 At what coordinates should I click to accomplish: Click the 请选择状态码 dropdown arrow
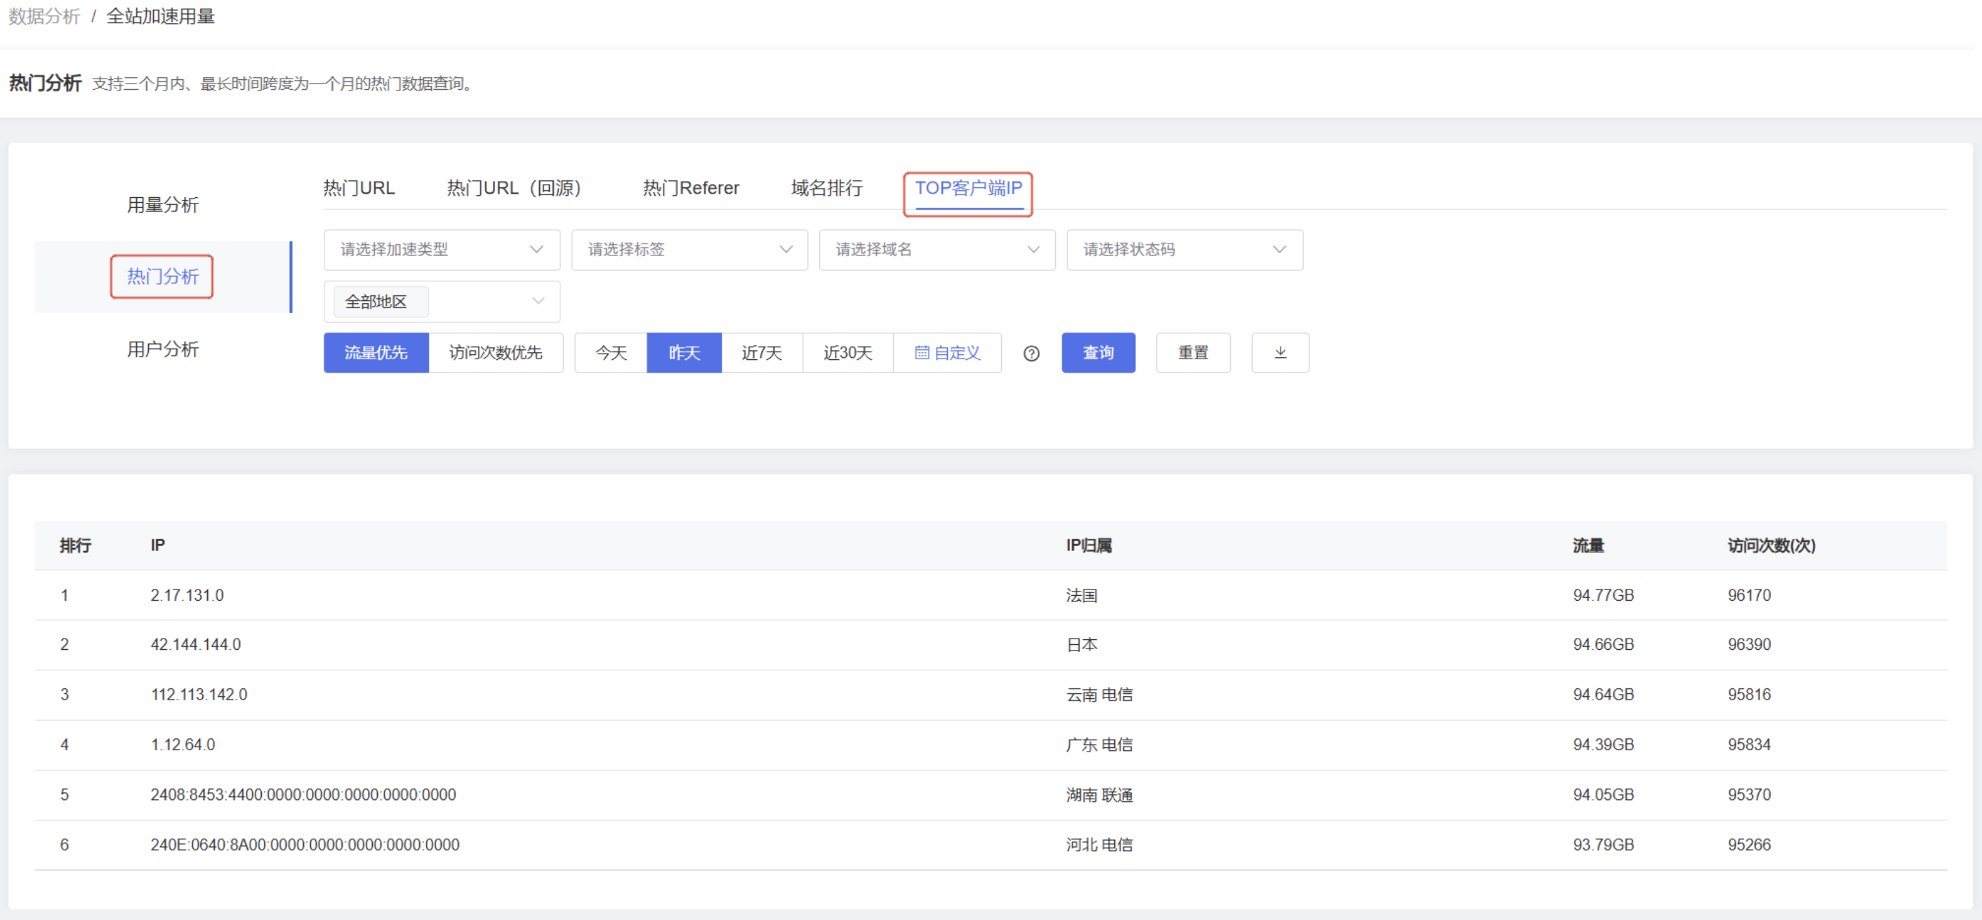click(1279, 250)
